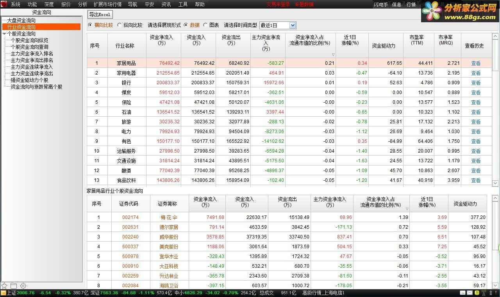The height and width of the screenshot is (297, 500).
Task: Open the 导航 menu
Action: [132, 5]
